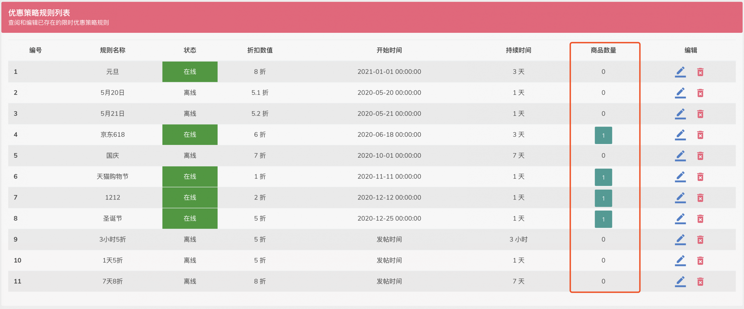Edit the 圣诞节 rule
Screen dimensions: 744x309
click(680, 218)
